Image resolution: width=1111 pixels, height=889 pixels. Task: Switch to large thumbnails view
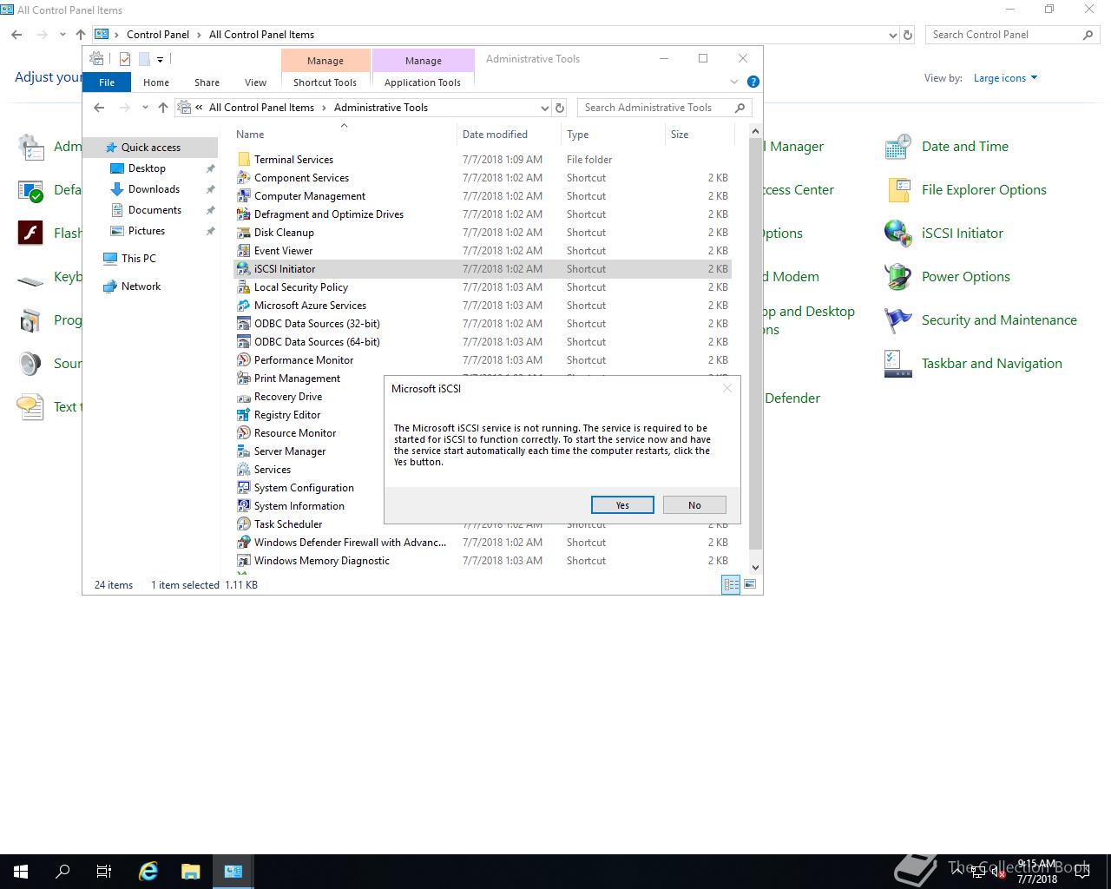pyautogui.click(x=750, y=585)
